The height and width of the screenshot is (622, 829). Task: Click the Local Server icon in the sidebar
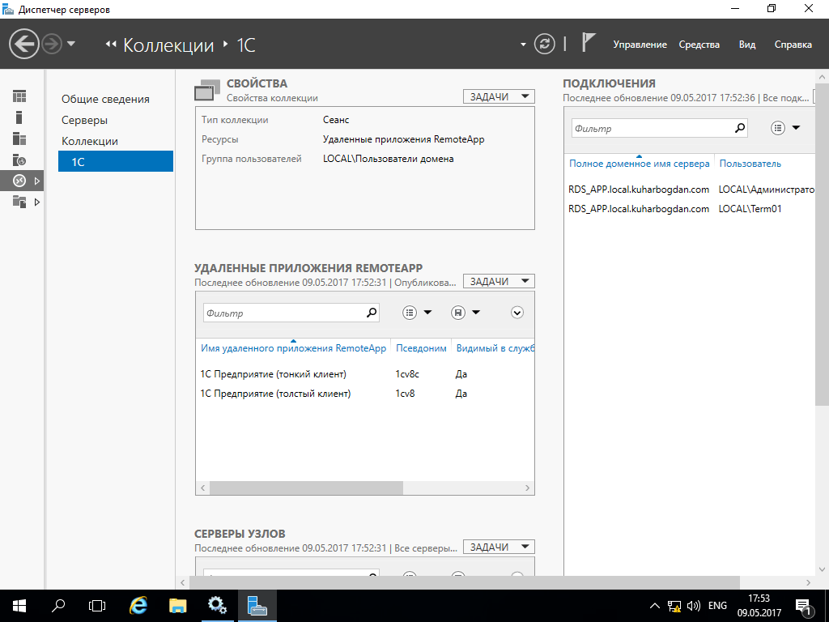pyautogui.click(x=19, y=117)
